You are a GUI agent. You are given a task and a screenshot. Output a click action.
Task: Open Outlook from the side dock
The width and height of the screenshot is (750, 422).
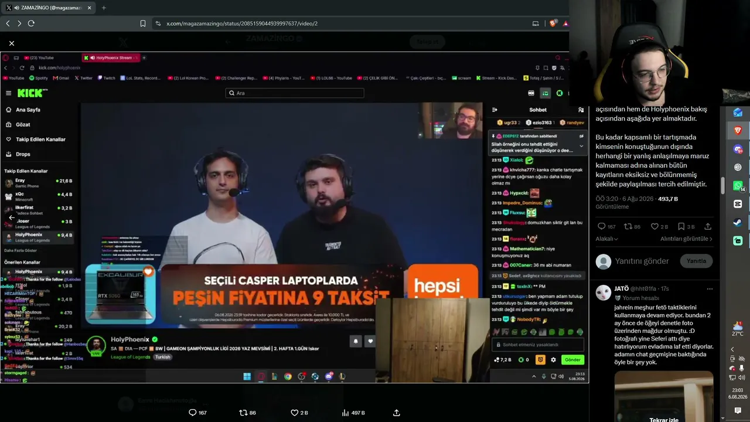tap(738, 113)
